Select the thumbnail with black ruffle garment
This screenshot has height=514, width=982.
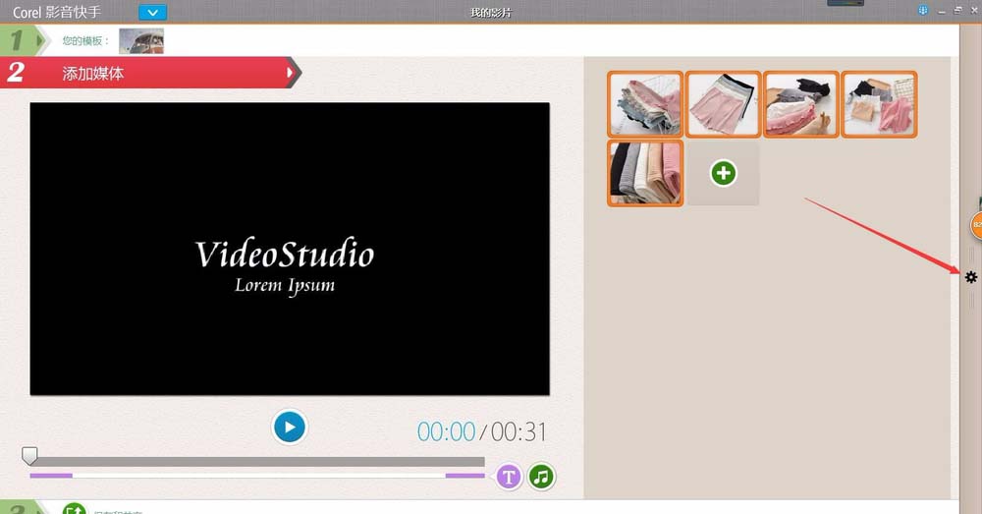(801, 104)
